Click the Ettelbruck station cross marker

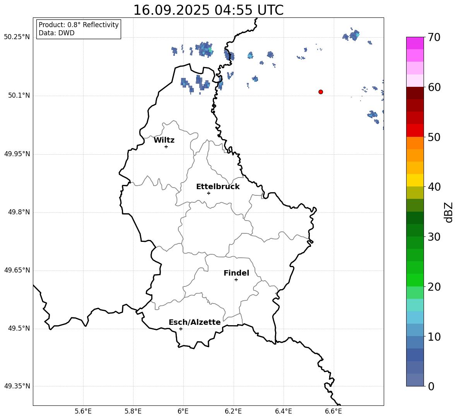click(208, 193)
